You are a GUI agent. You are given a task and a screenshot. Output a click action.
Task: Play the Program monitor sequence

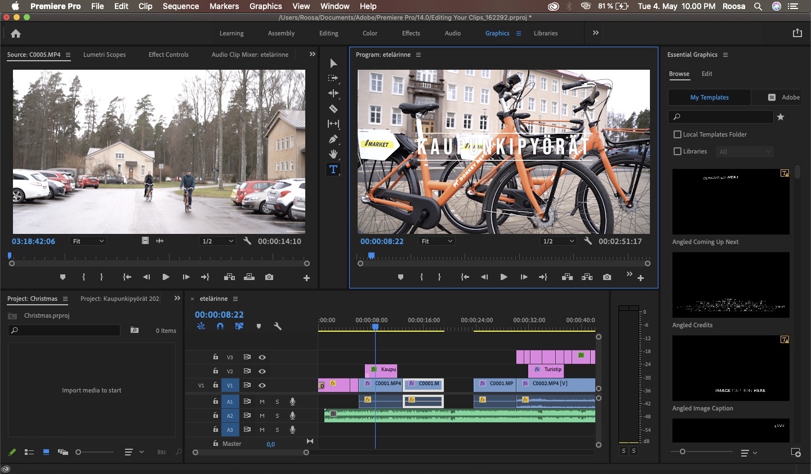click(x=503, y=277)
